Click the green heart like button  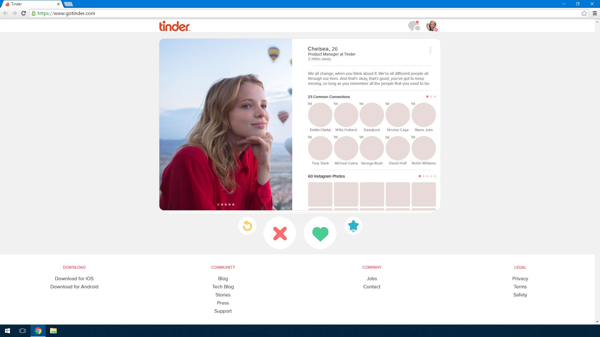pos(321,233)
